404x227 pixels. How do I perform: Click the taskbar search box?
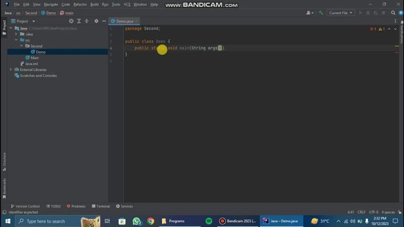[x=57, y=221]
